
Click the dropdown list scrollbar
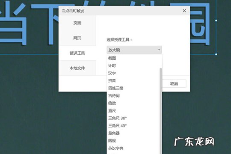[160, 111]
